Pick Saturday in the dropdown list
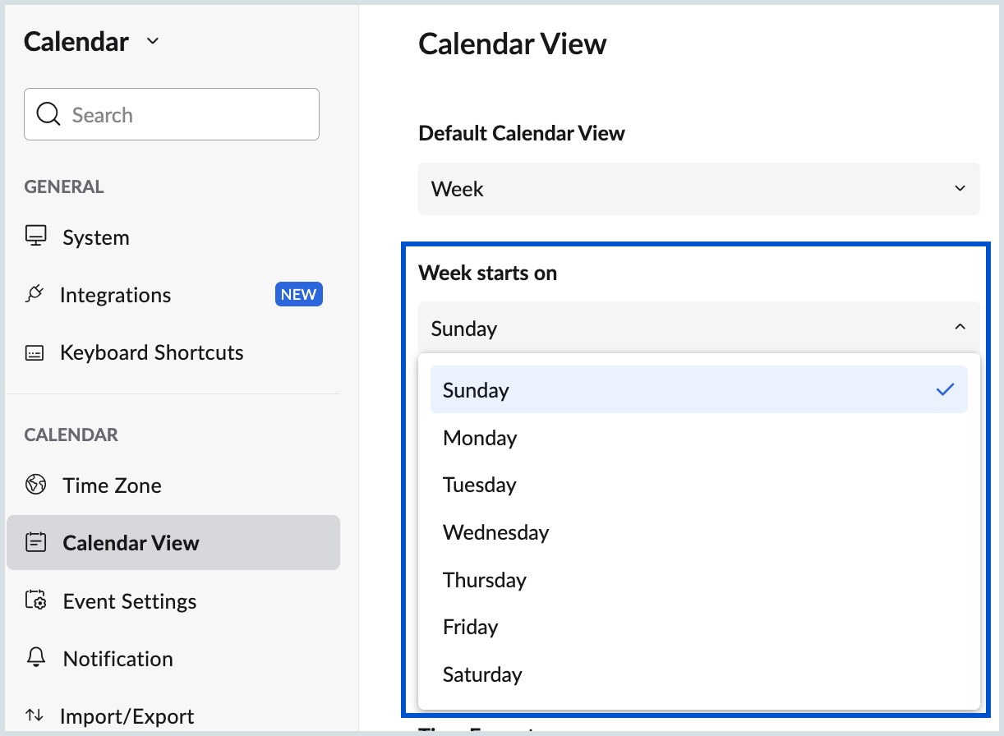This screenshot has width=1004, height=736. point(482,674)
